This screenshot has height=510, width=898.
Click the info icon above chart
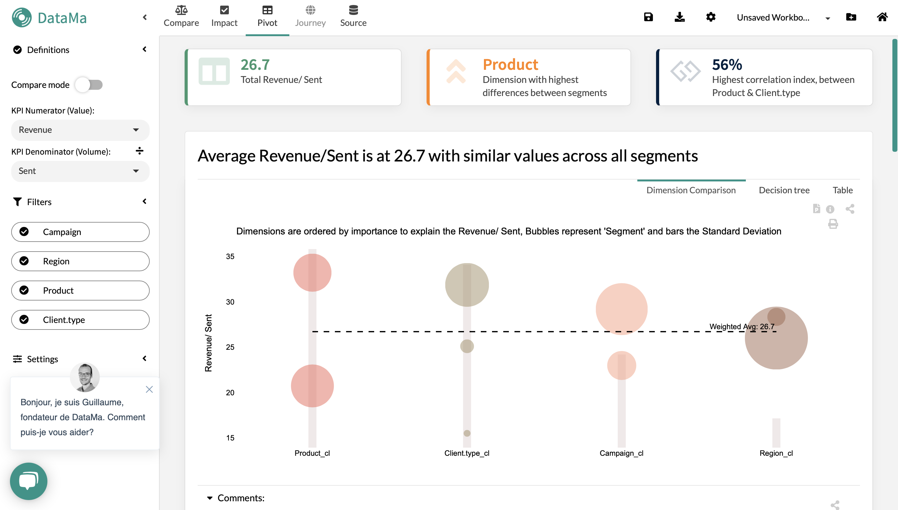(x=830, y=209)
